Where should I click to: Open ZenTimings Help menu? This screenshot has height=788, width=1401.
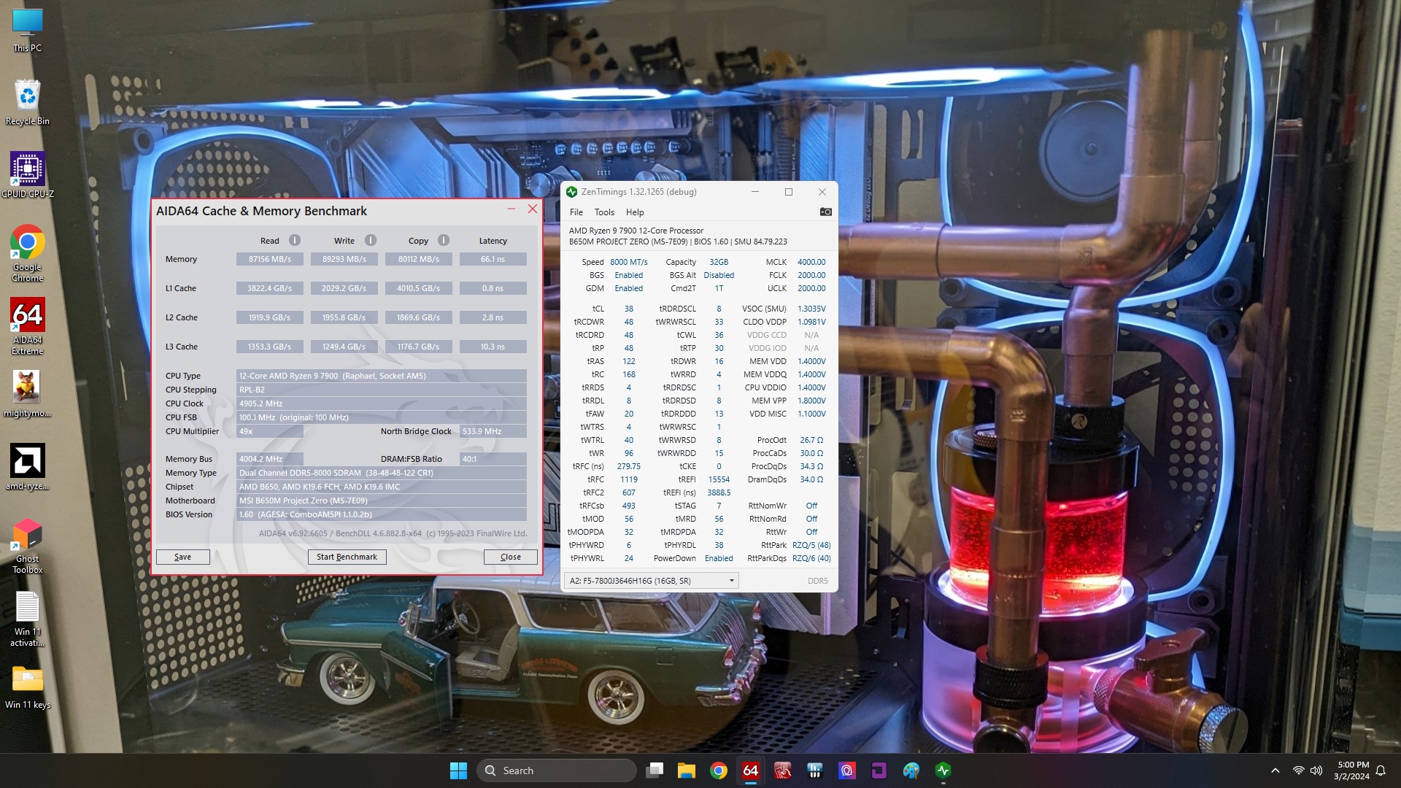[x=635, y=212]
